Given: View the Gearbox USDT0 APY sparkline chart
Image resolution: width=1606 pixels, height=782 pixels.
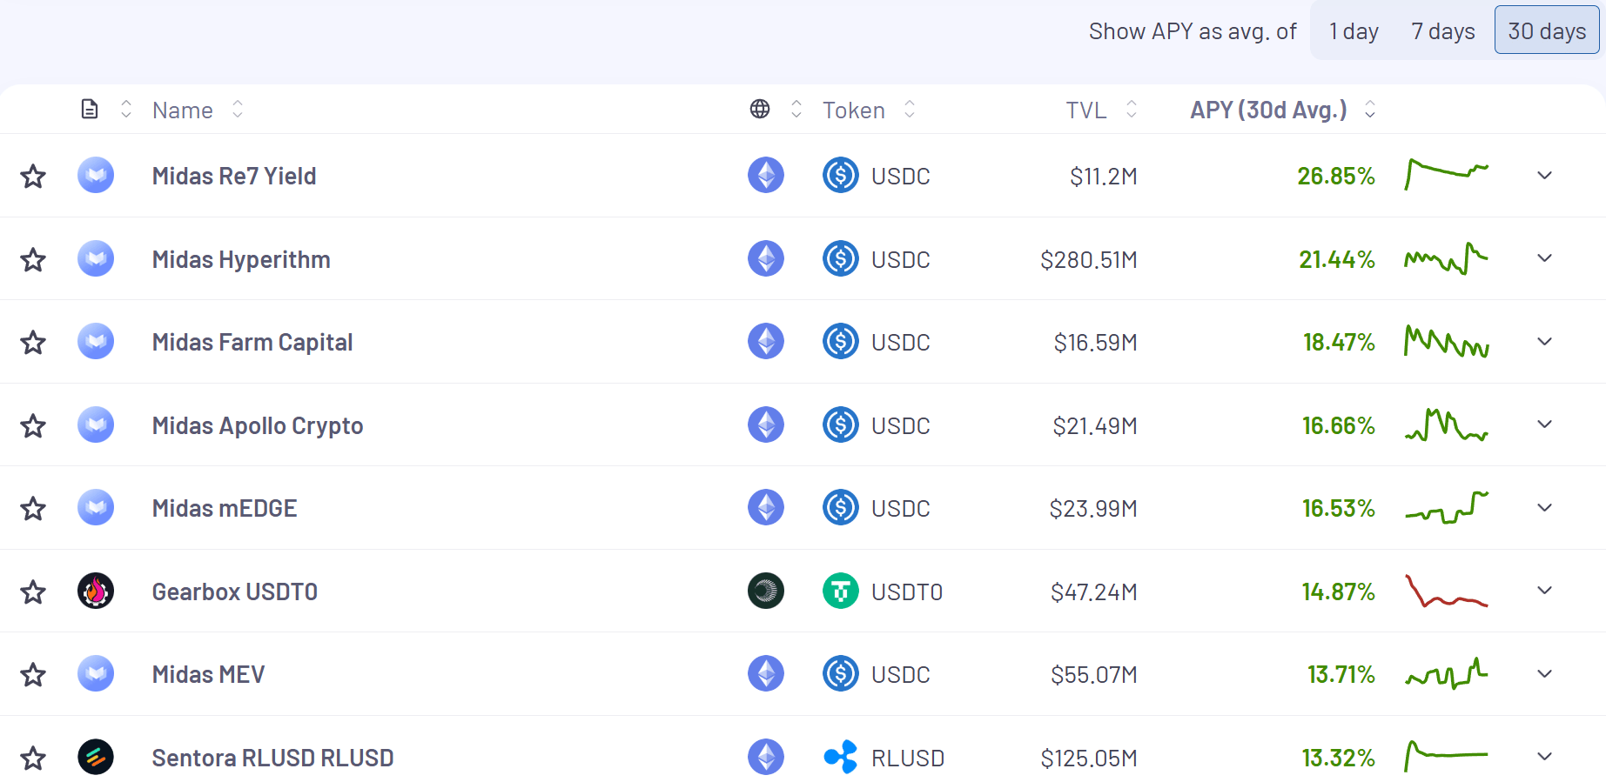Looking at the screenshot, I should click(1446, 592).
